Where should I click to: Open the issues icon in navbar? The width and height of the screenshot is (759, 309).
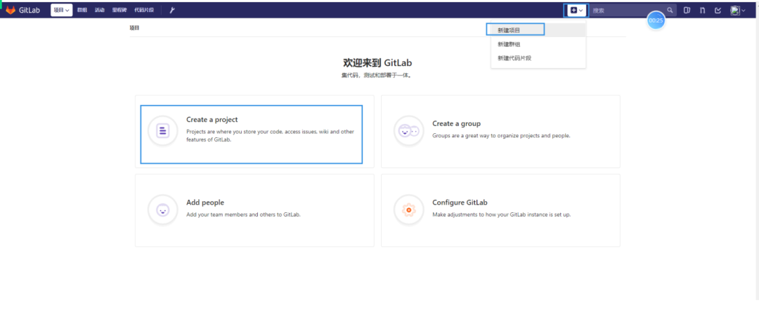(687, 10)
